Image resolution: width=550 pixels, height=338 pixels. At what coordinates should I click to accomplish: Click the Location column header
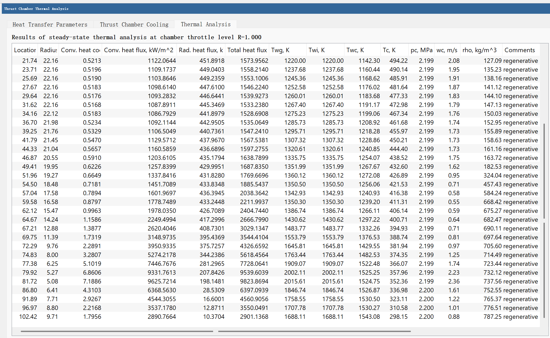25,50
